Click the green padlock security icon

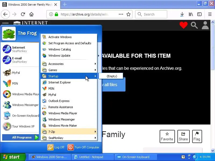(56, 14)
